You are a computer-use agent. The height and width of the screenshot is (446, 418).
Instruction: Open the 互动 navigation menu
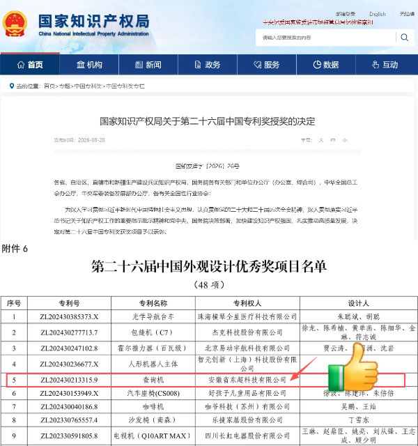pos(385,65)
